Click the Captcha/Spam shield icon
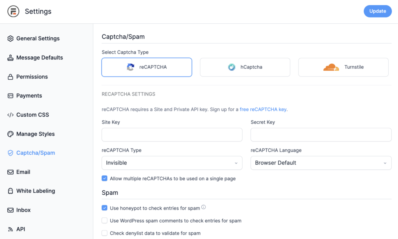398x239 pixels. pyautogui.click(x=10, y=153)
